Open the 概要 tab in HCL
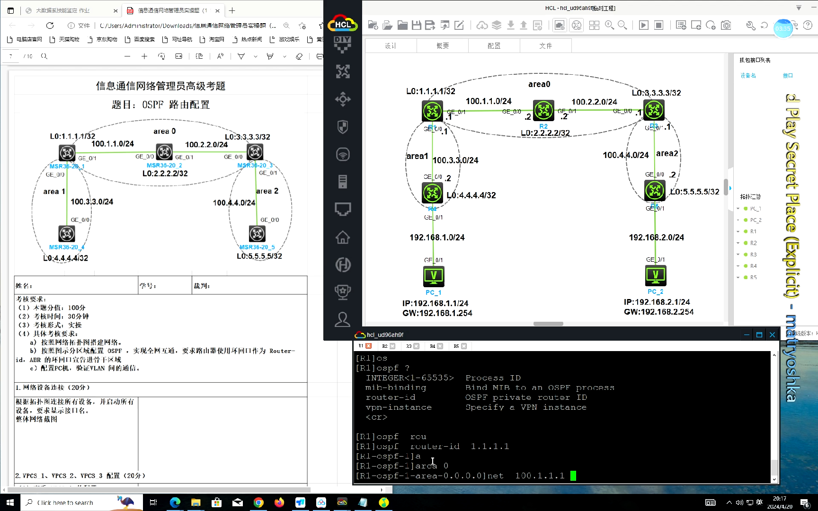The height and width of the screenshot is (511, 818). coord(443,46)
